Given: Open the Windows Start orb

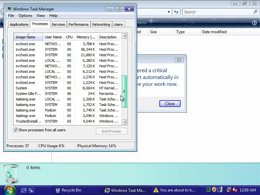Looking at the screenshot, I should [x=9, y=190].
